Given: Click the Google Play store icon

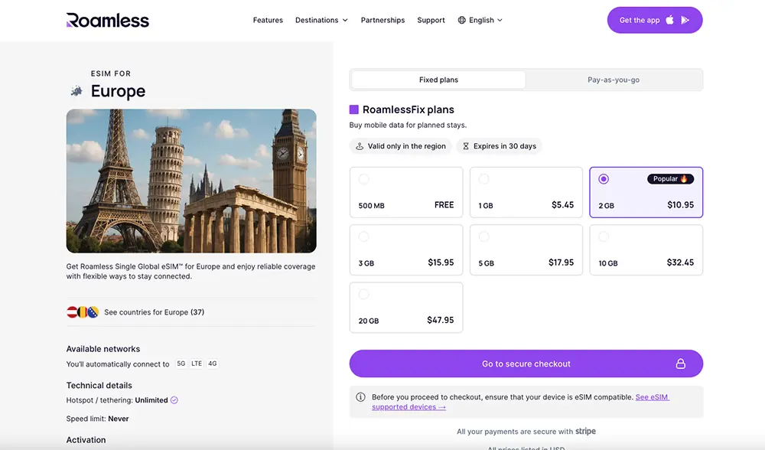Looking at the screenshot, I should tap(685, 20).
